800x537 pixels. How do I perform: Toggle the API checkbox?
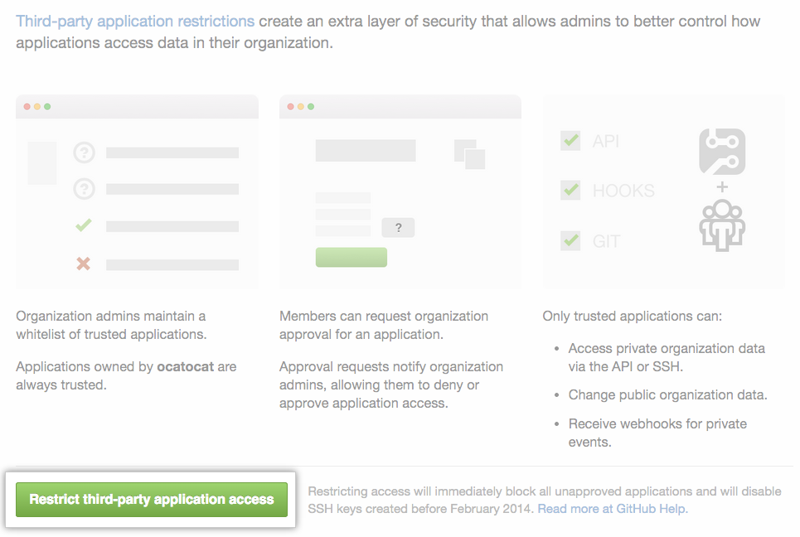click(x=570, y=140)
